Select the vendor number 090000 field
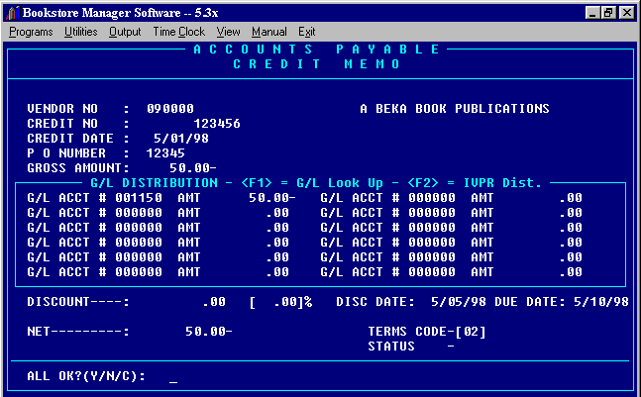Image resolution: width=641 pixels, height=397 pixels. pyautogui.click(x=169, y=109)
